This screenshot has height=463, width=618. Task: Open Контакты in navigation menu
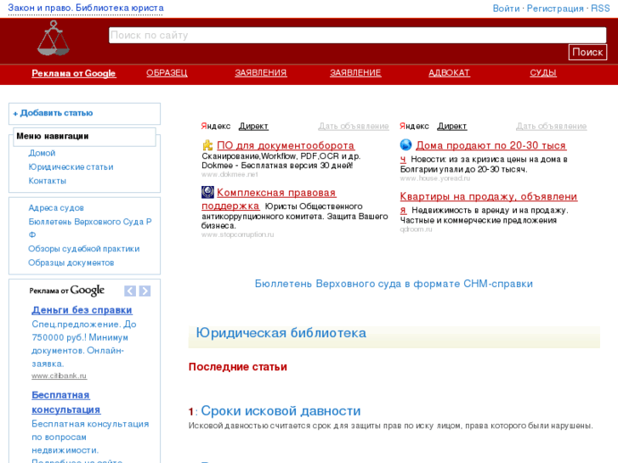click(48, 181)
